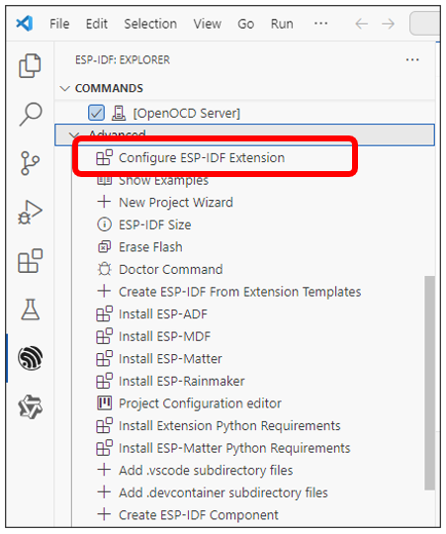Open the Source Control view icon
The width and height of the screenshot is (446, 534).
(30, 163)
